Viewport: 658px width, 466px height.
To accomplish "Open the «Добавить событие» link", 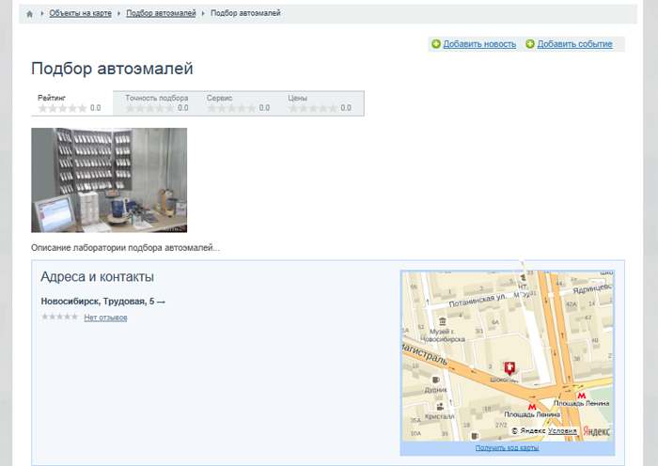I will coord(575,44).
